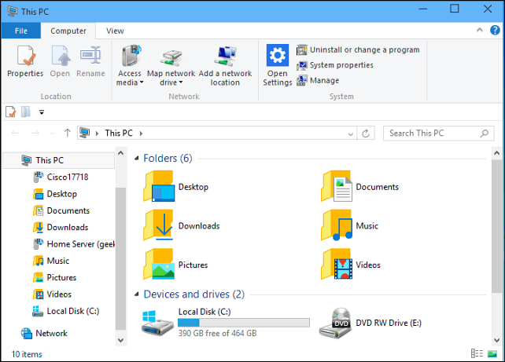This screenshot has width=505, height=362.
Task: Click the This PC title bar icon
Action: tap(13, 11)
